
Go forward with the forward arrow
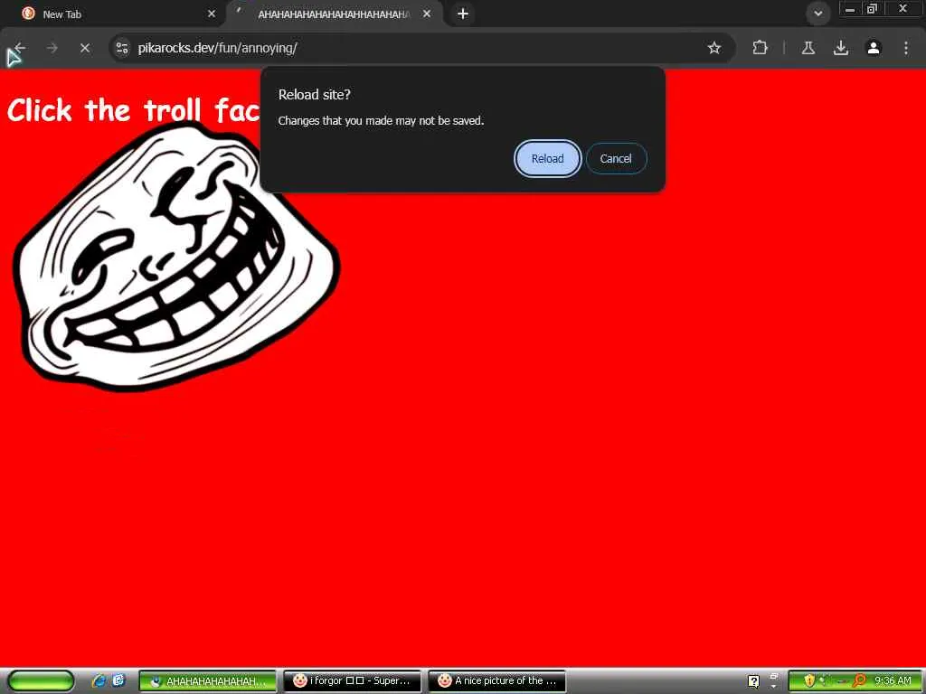[x=52, y=48]
